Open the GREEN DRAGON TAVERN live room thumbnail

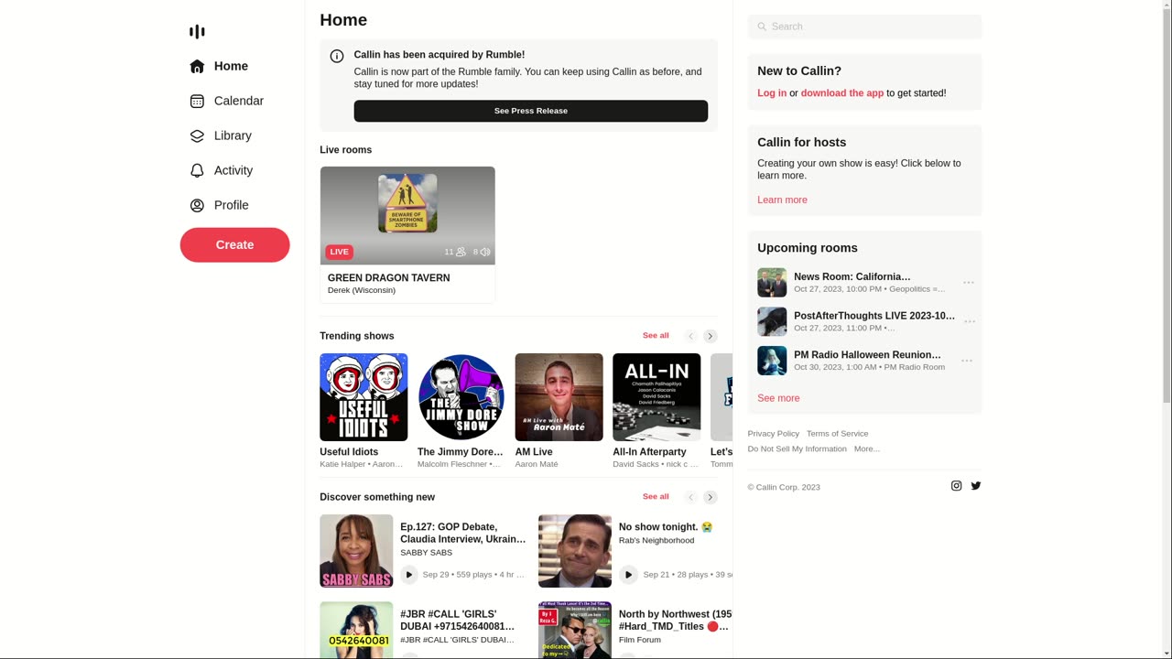[407, 216]
